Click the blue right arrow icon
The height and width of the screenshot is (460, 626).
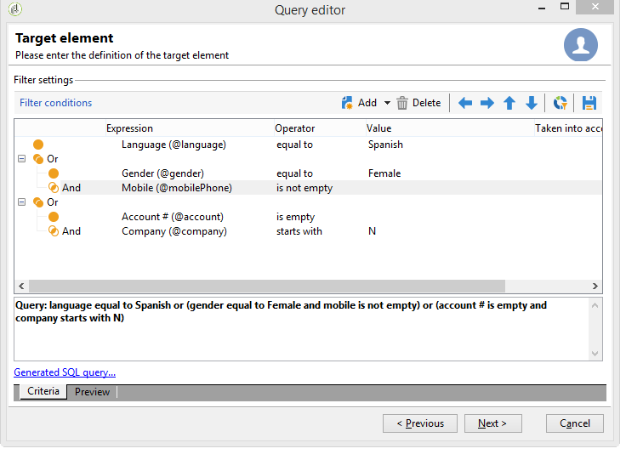coord(487,103)
